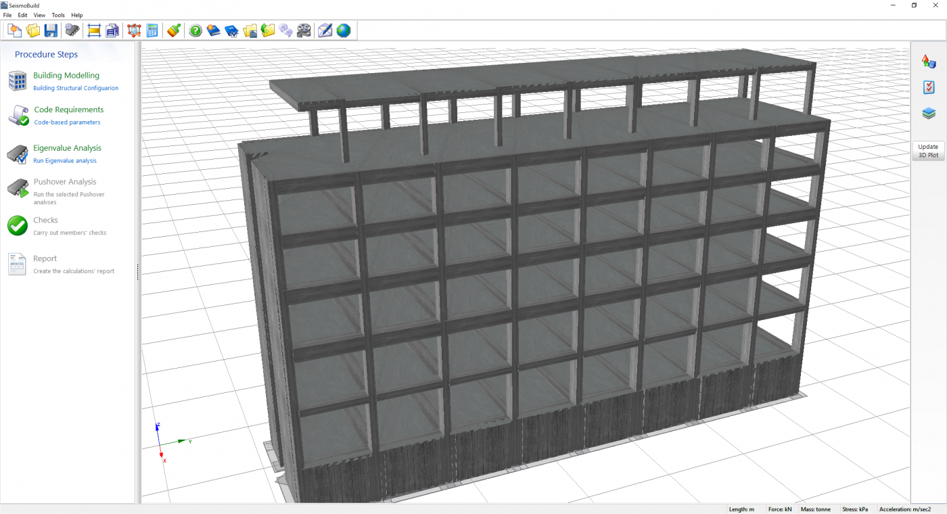Select the Checks step
Image resolution: width=947 pixels, height=514 pixels.
[46, 220]
